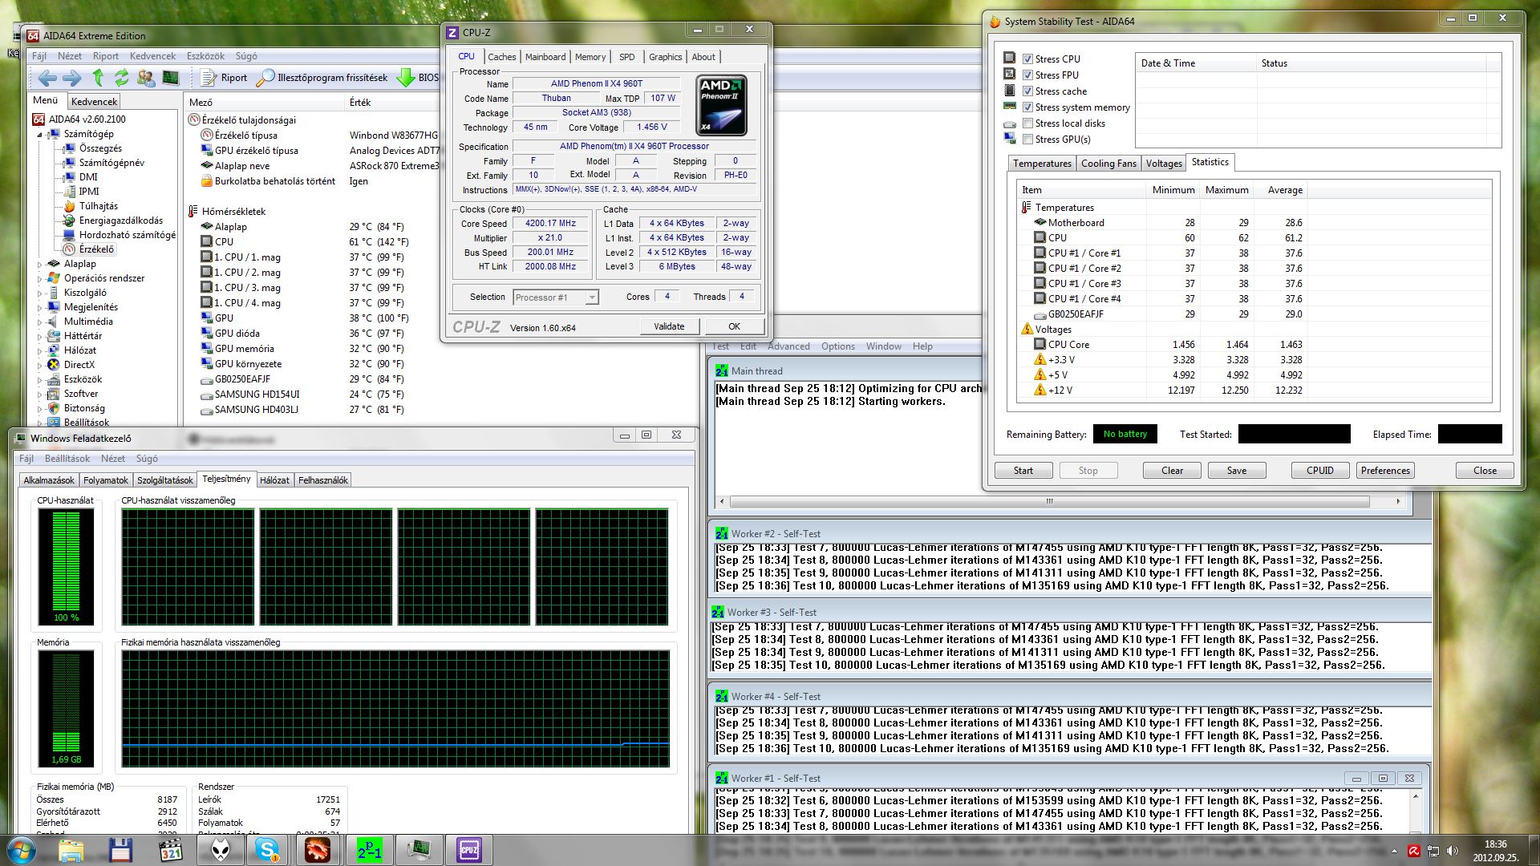Uncheck Stress cache

pyautogui.click(x=1027, y=91)
